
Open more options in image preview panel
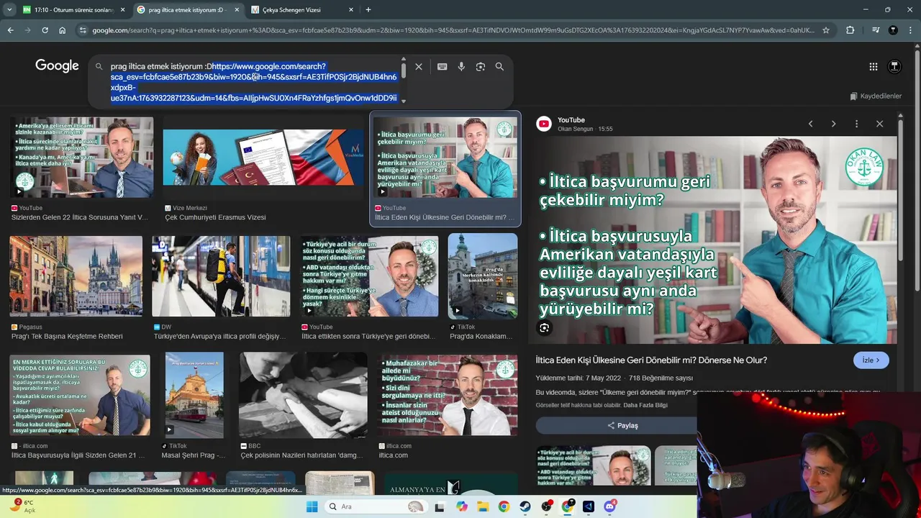(856, 124)
